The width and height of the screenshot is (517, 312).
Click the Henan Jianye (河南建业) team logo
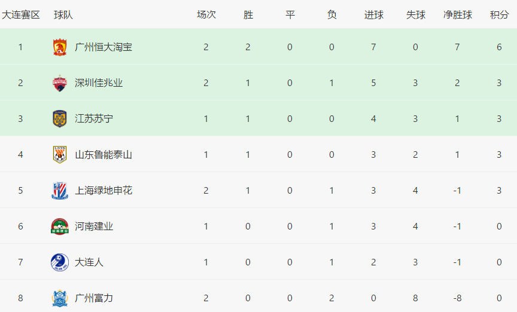click(60, 226)
